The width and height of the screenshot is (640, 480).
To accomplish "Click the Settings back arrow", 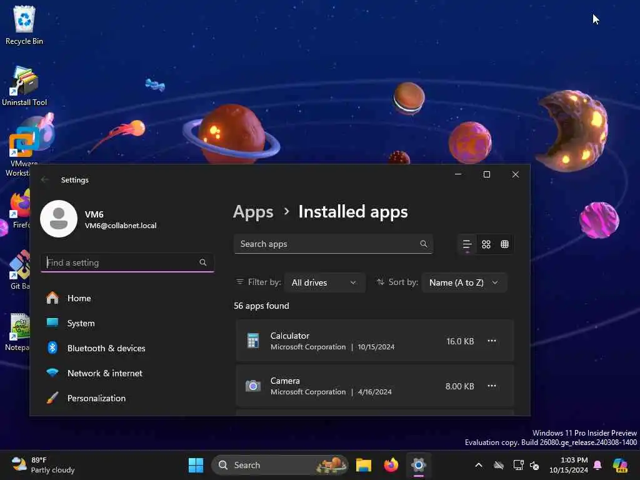I will pos(44,180).
